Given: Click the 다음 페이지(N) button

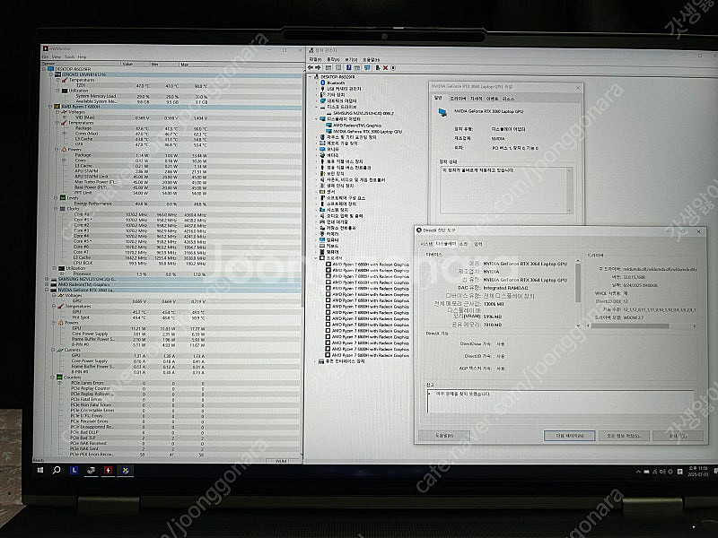Looking at the screenshot, I should (569, 436).
